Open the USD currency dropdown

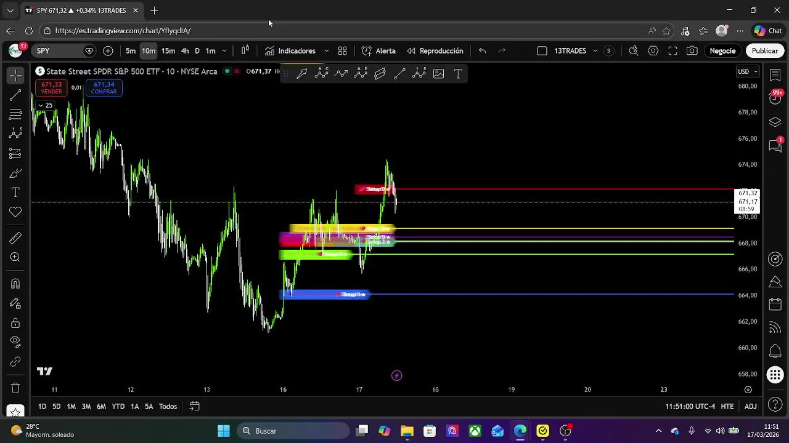click(x=748, y=71)
